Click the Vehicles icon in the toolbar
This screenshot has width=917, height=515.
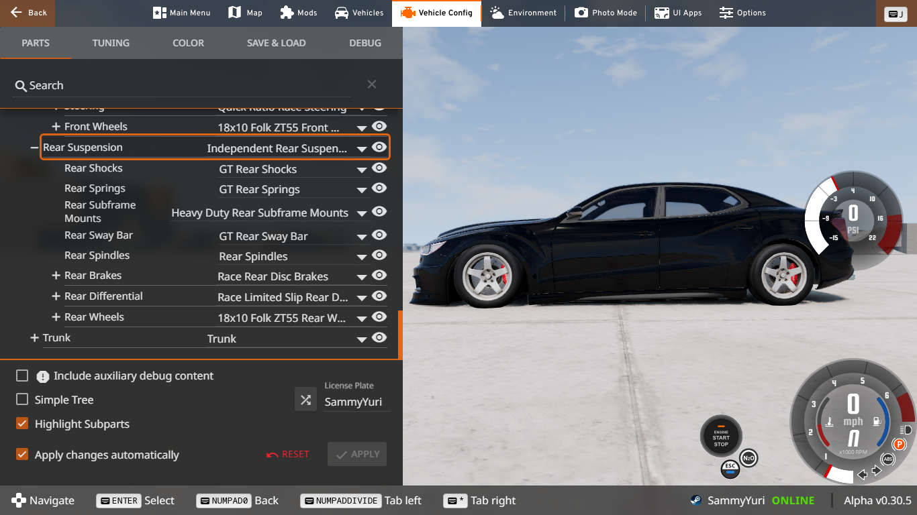click(358, 12)
